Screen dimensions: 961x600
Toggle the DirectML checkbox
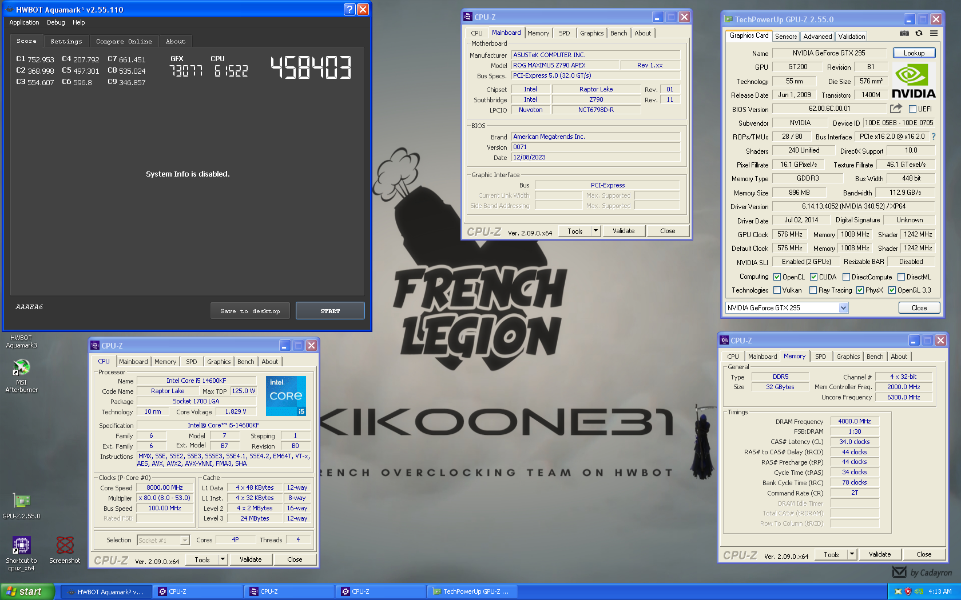[x=901, y=277]
